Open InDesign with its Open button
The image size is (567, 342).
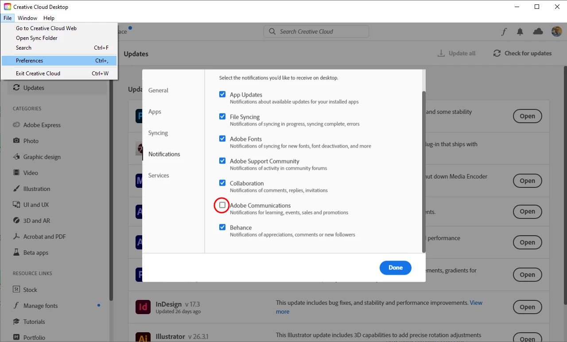(x=527, y=307)
